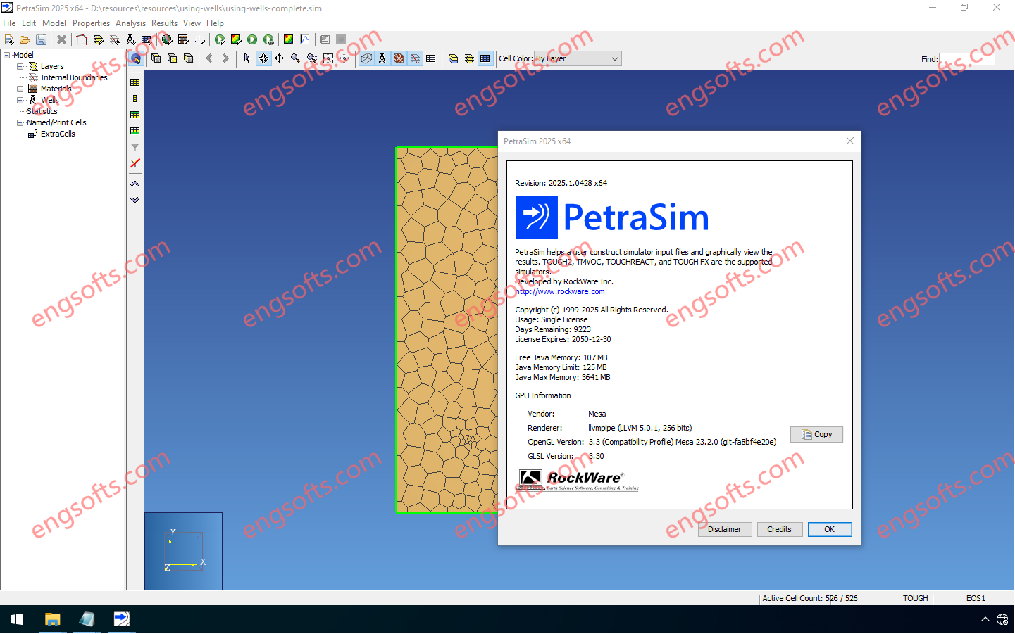Expand the Wells tree node
This screenshot has height=634, width=1015.
[x=20, y=100]
